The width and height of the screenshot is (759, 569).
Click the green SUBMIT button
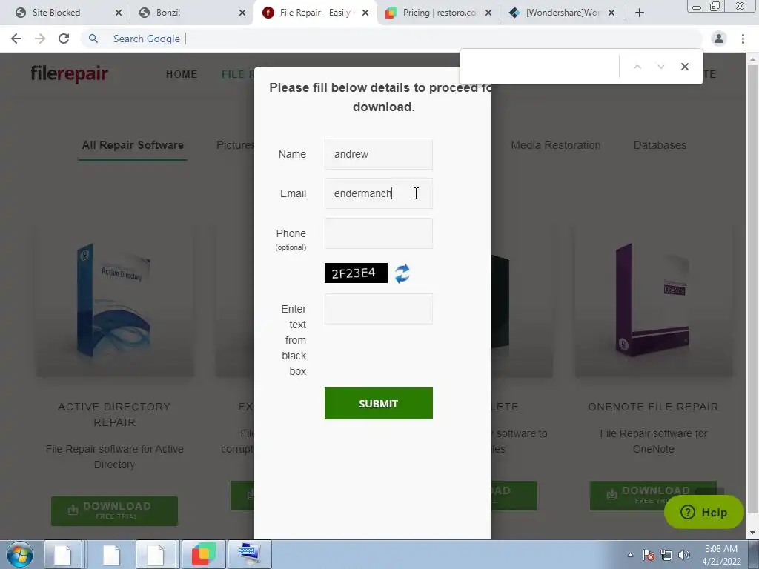click(379, 404)
